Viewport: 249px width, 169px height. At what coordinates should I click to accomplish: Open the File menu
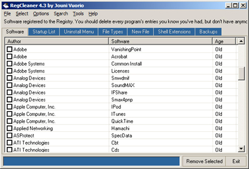7,14
